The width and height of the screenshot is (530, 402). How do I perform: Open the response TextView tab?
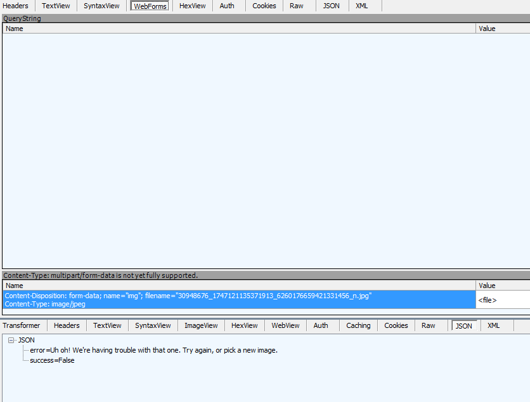[107, 325]
